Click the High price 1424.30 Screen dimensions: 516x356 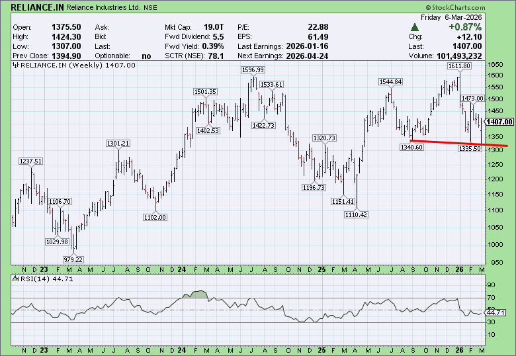[x=66, y=37]
